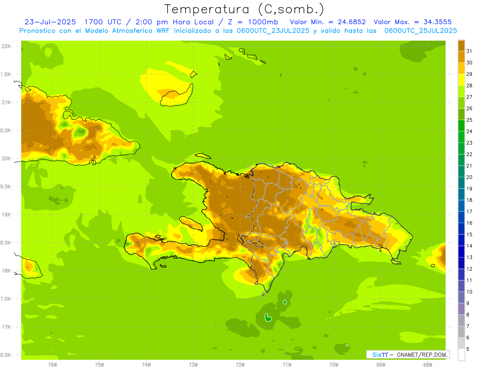Click the legend value '10' on the colorbar
The image size is (480, 370).
(x=469, y=292)
